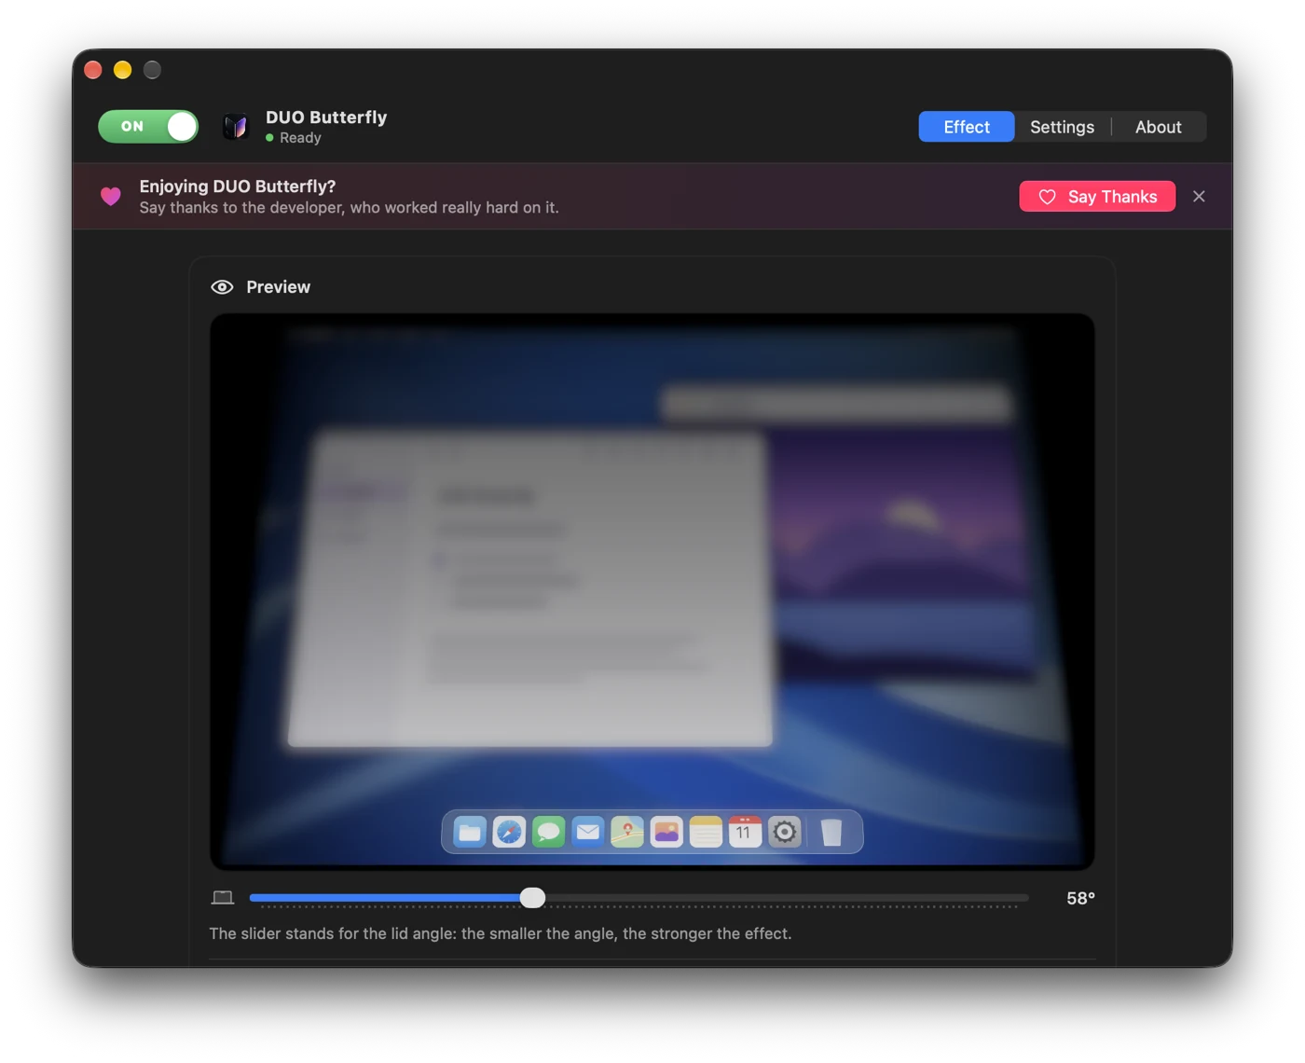Dismiss the Enjoying DUO Butterfly banner
The width and height of the screenshot is (1305, 1063).
[x=1199, y=197]
